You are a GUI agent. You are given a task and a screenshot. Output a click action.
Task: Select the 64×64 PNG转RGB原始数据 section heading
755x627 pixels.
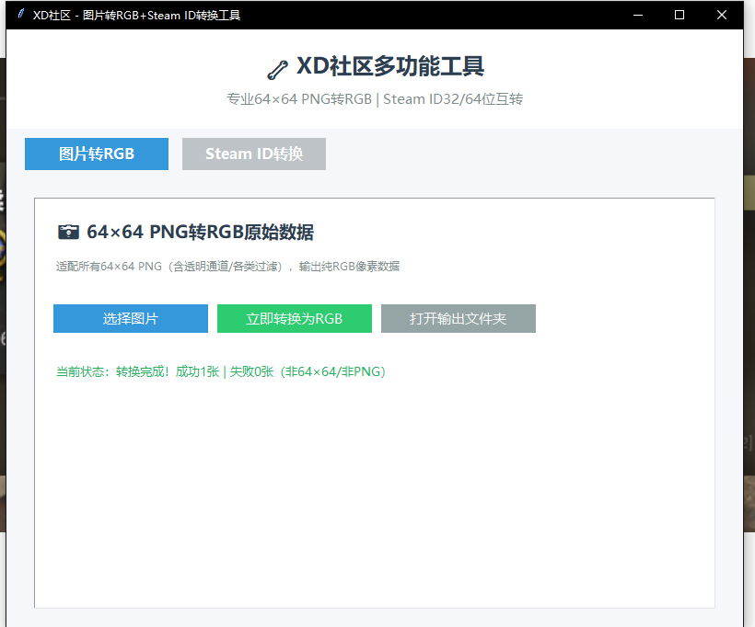[x=200, y=232]
